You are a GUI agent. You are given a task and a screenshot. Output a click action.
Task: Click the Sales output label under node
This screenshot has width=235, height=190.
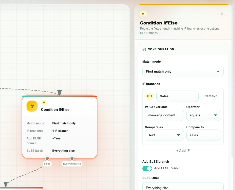click(x=47, y=164)
